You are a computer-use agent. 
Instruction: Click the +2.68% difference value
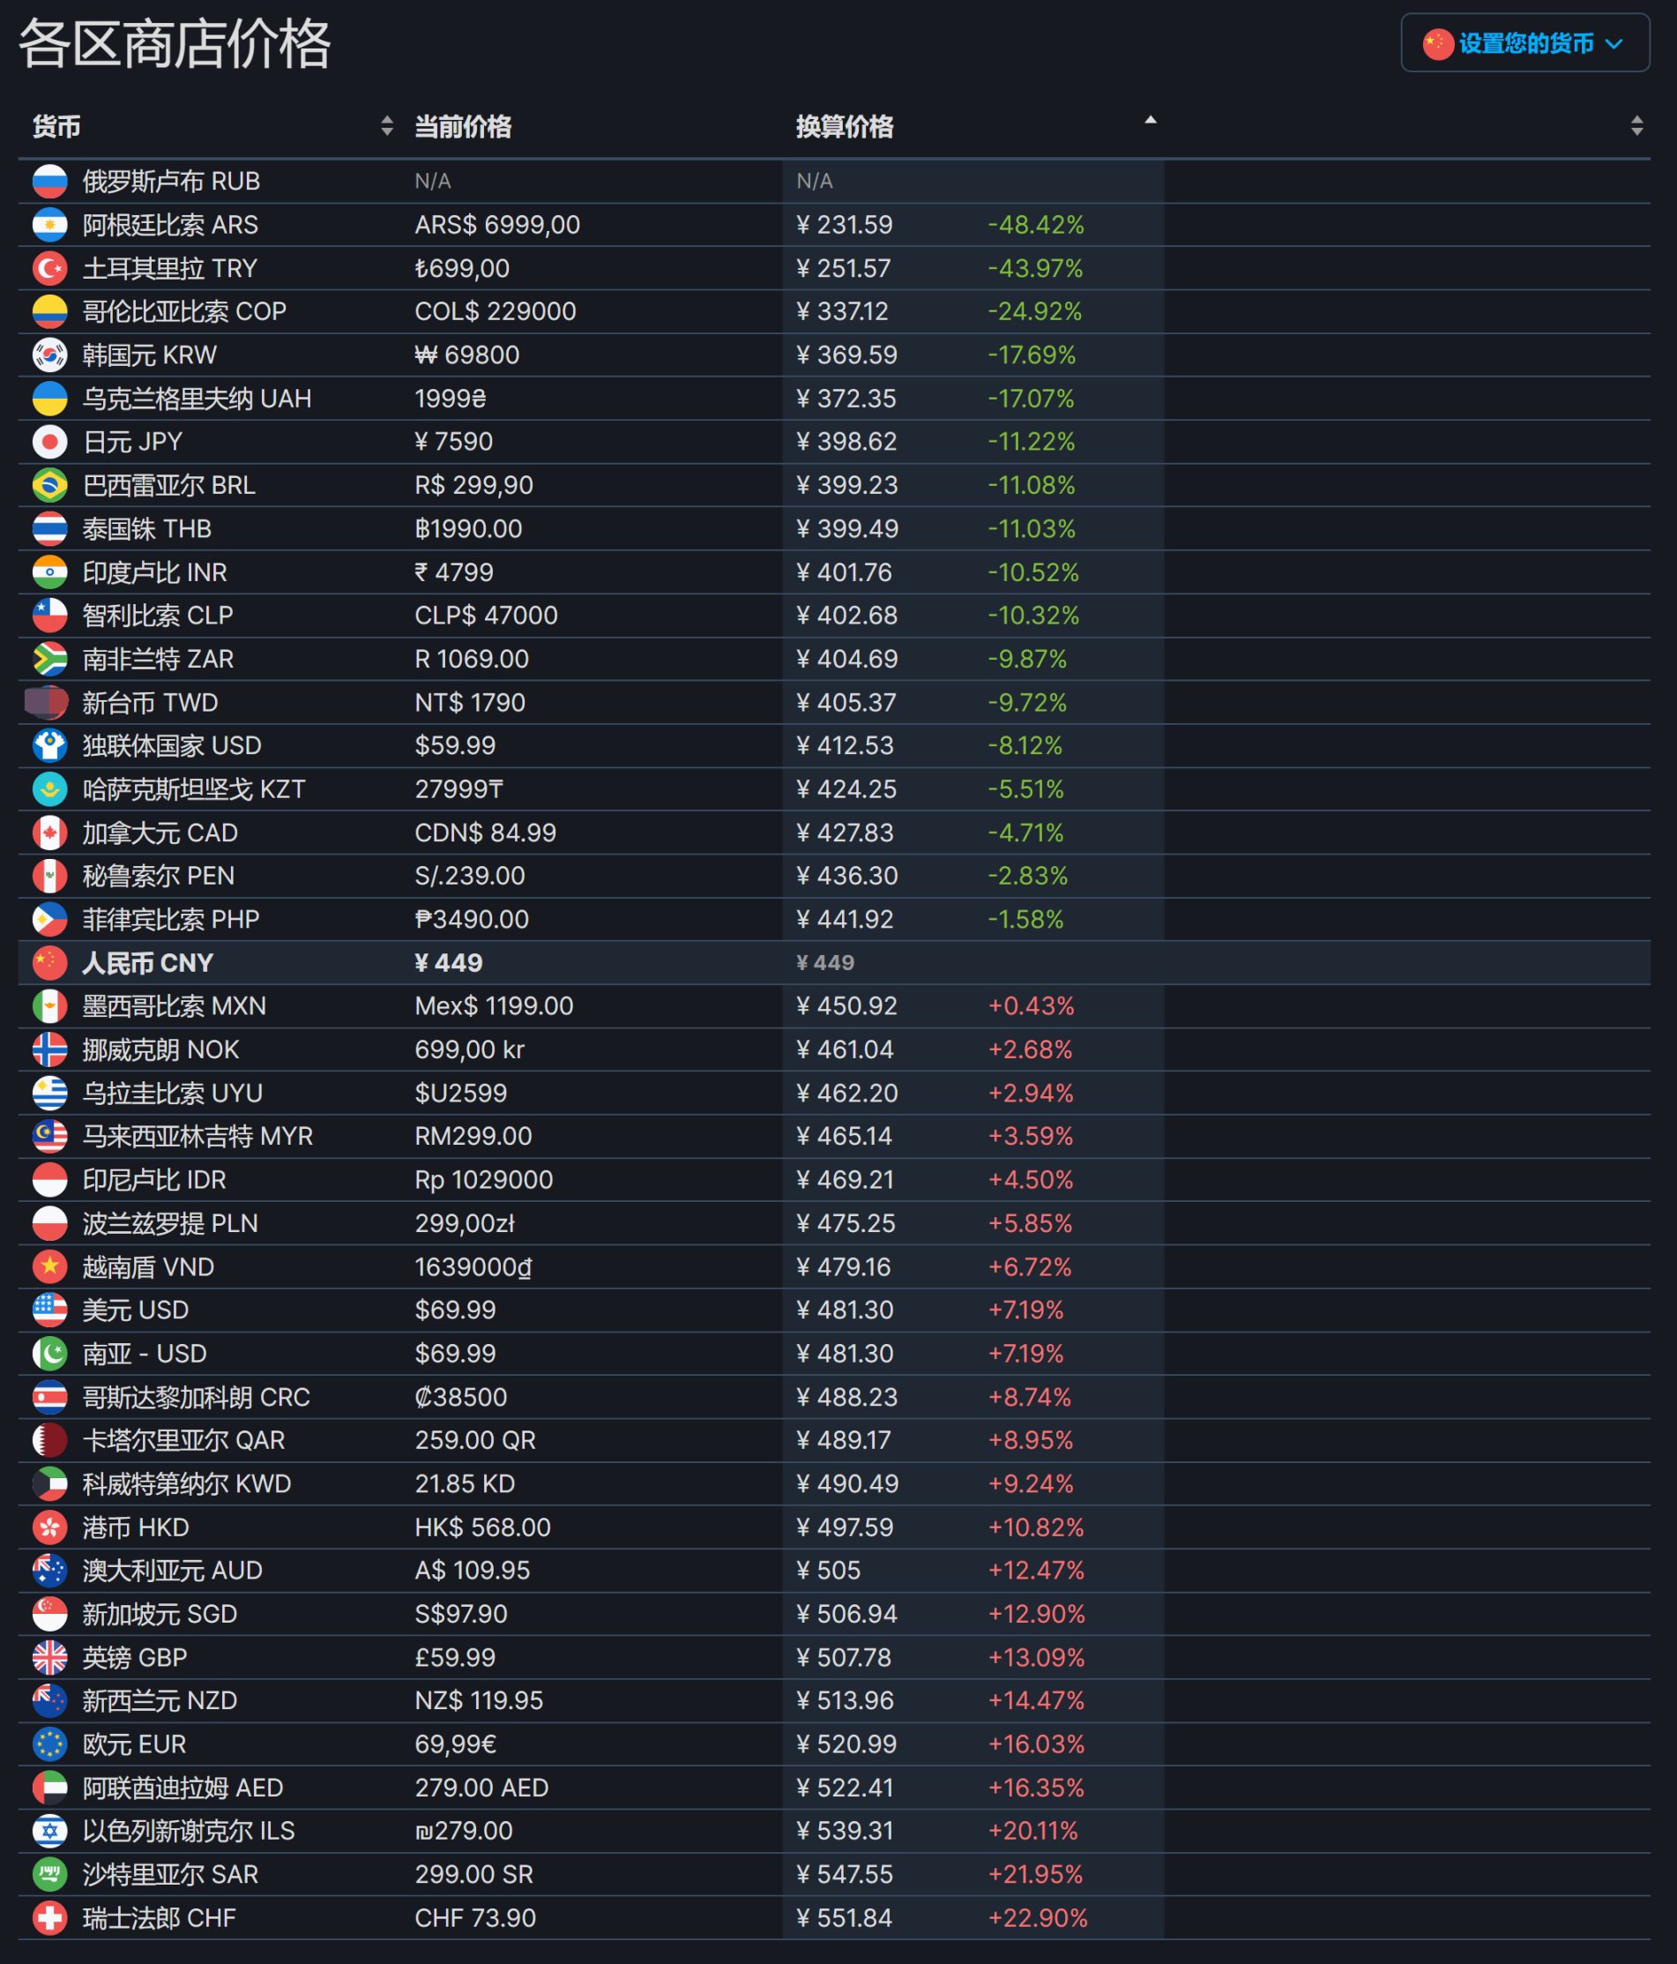click(x=1030, y=1049)
